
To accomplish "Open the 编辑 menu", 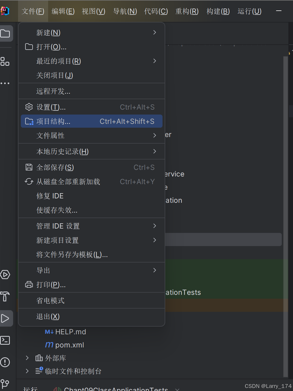I will (x=63, y=11).
